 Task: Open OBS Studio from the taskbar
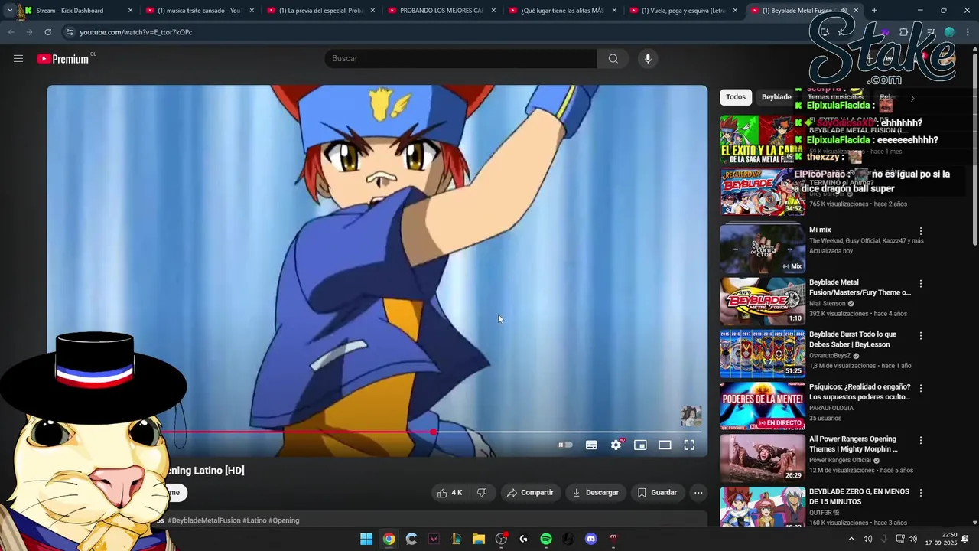(501, 539)
